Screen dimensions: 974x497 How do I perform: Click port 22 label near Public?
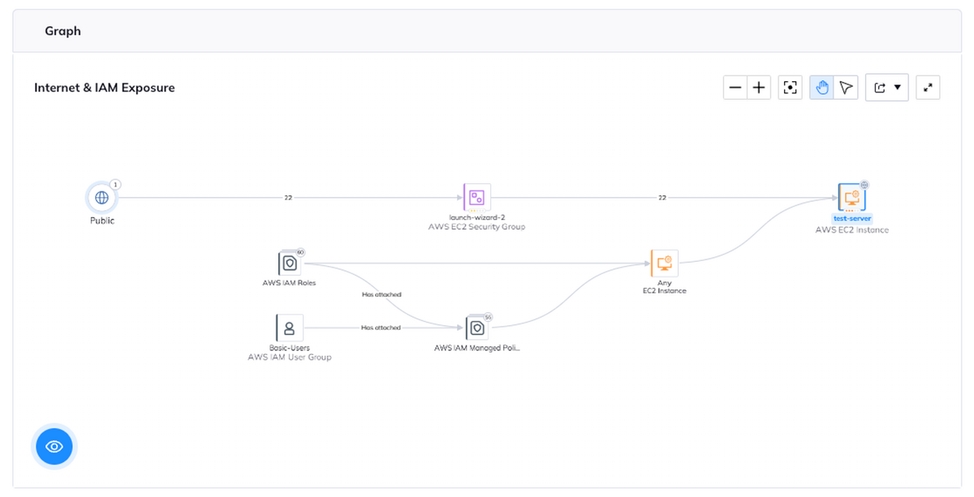point(288,197)
